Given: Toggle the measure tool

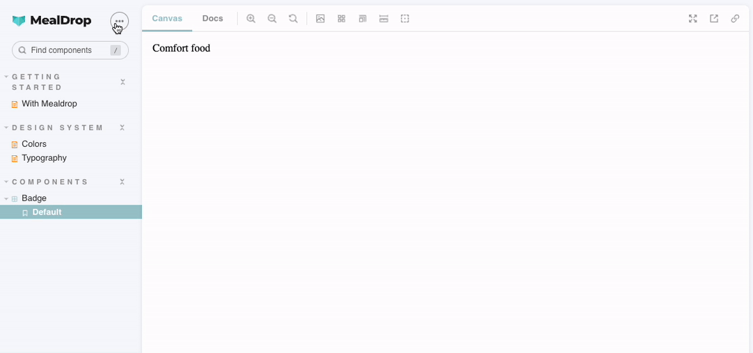Looking at the screenshot, I should 383,19.
